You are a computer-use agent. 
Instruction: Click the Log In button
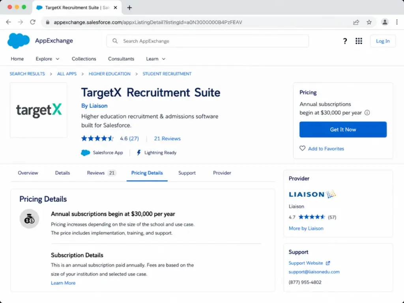tap(383, 41)
